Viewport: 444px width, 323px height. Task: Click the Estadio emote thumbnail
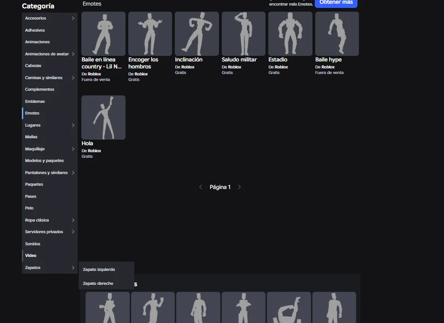290,34
